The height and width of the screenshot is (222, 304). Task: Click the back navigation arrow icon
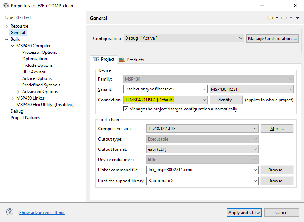click(270, 18)
